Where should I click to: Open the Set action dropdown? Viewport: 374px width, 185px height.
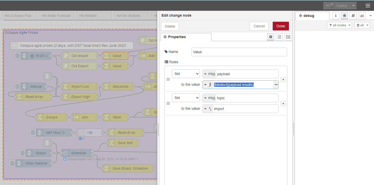click(x=186, y=74)
